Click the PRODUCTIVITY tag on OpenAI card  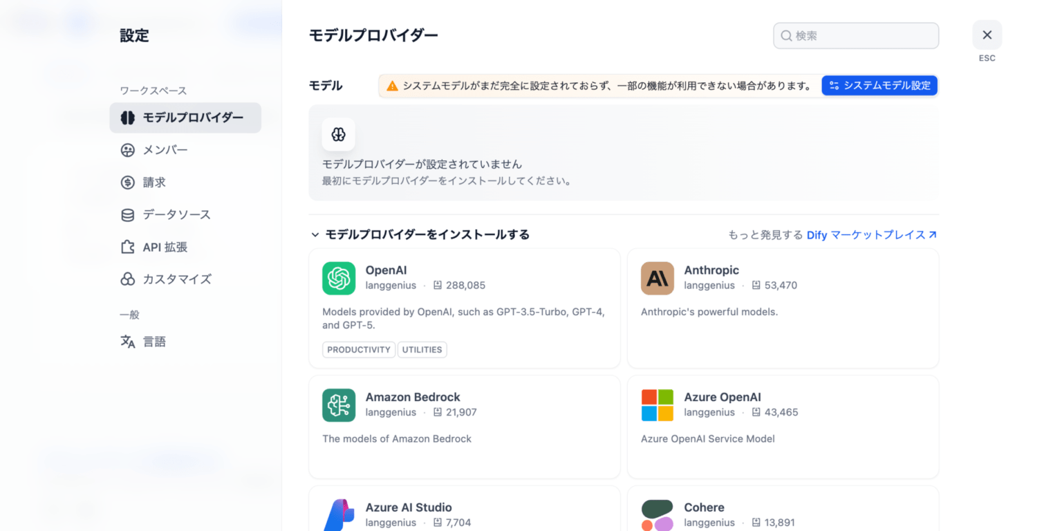[358, 349]
